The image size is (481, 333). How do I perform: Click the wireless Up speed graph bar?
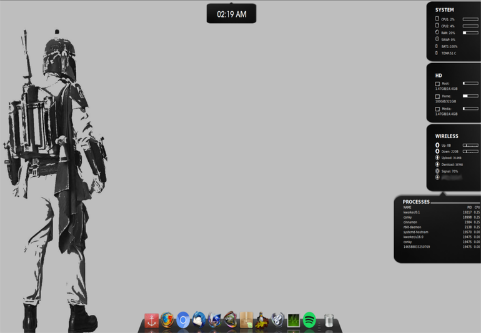(470, 145)
